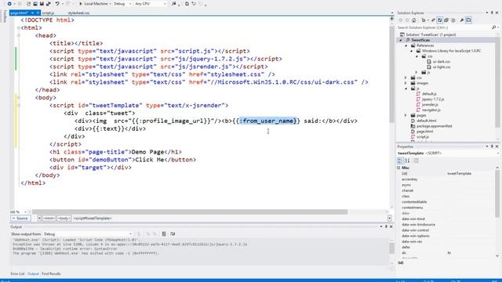Select navigator.js in Solution Explorer
The width and height of the screenshot is (502, 282).
(x=431, y=110)
